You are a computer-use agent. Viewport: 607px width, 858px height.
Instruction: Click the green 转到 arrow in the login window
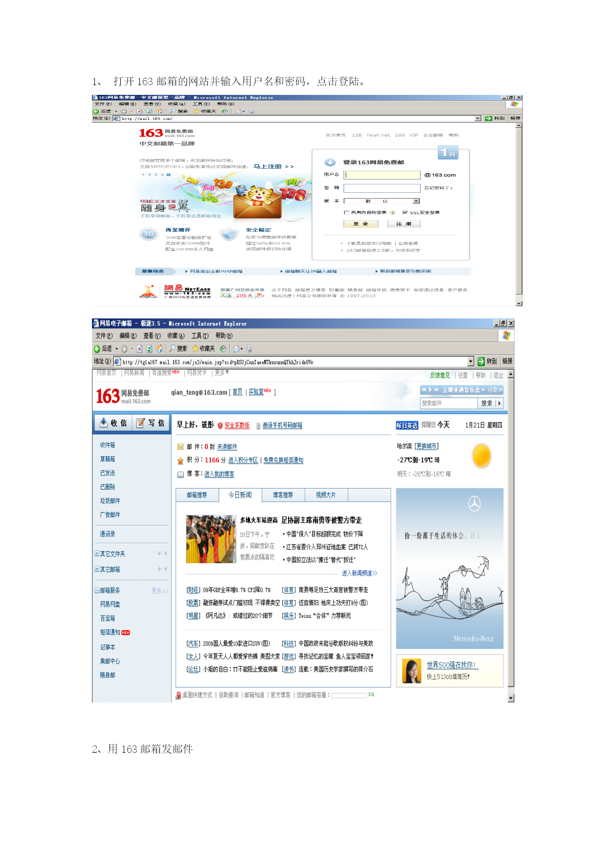coord(488,118)
